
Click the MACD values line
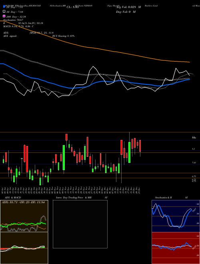(x=18, y=26)
